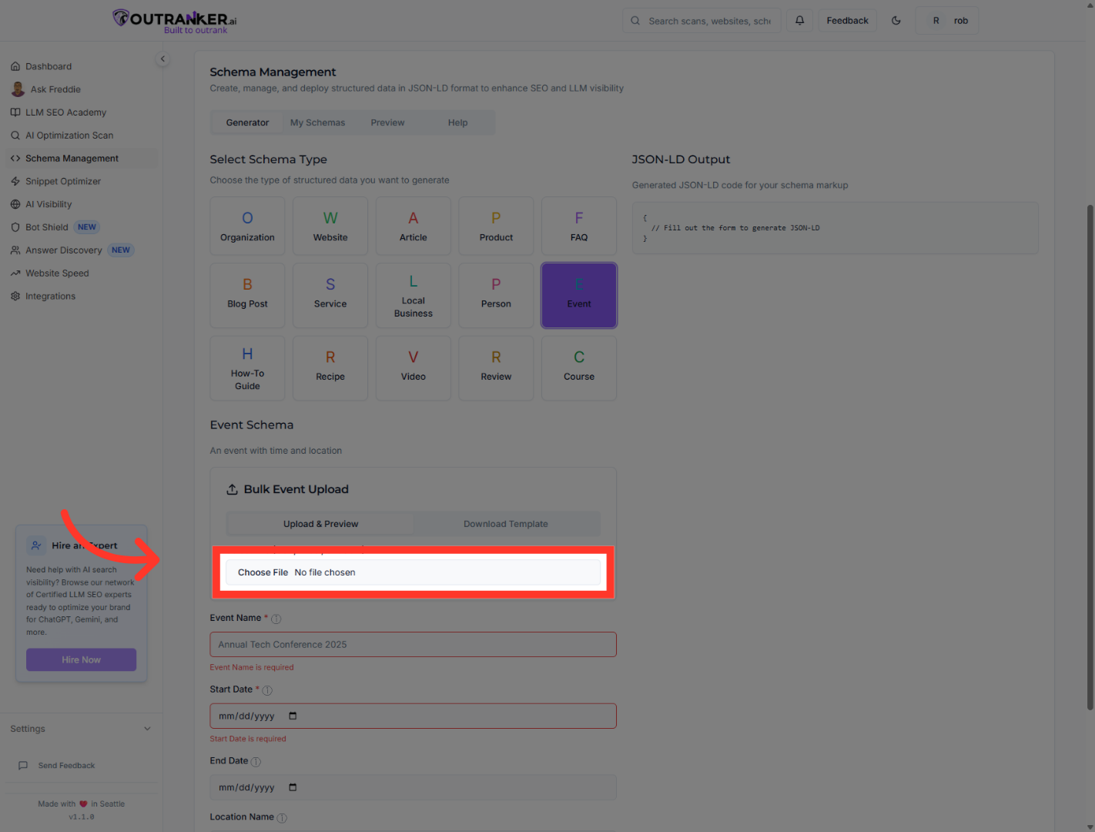Click the Event Name input field
Image resolution: width=1095 pixels, height=832 pixels.
tap(413, 645)
